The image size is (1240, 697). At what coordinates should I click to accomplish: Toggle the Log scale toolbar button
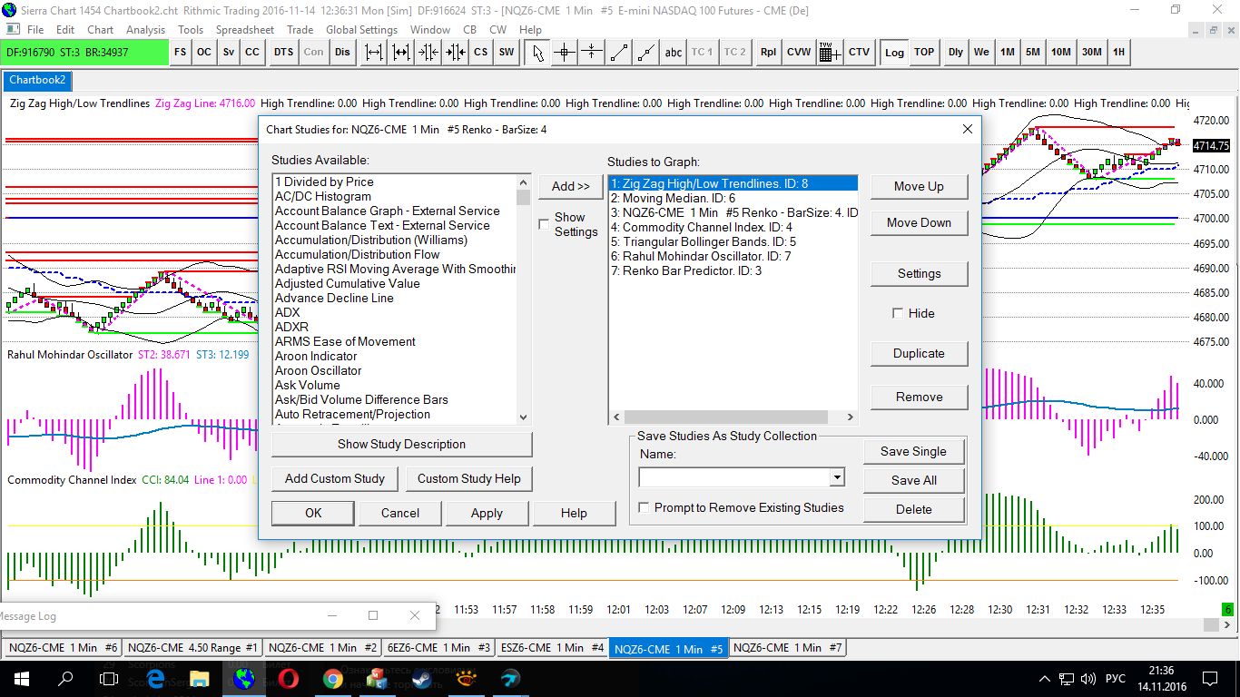(x=895, y=52)
